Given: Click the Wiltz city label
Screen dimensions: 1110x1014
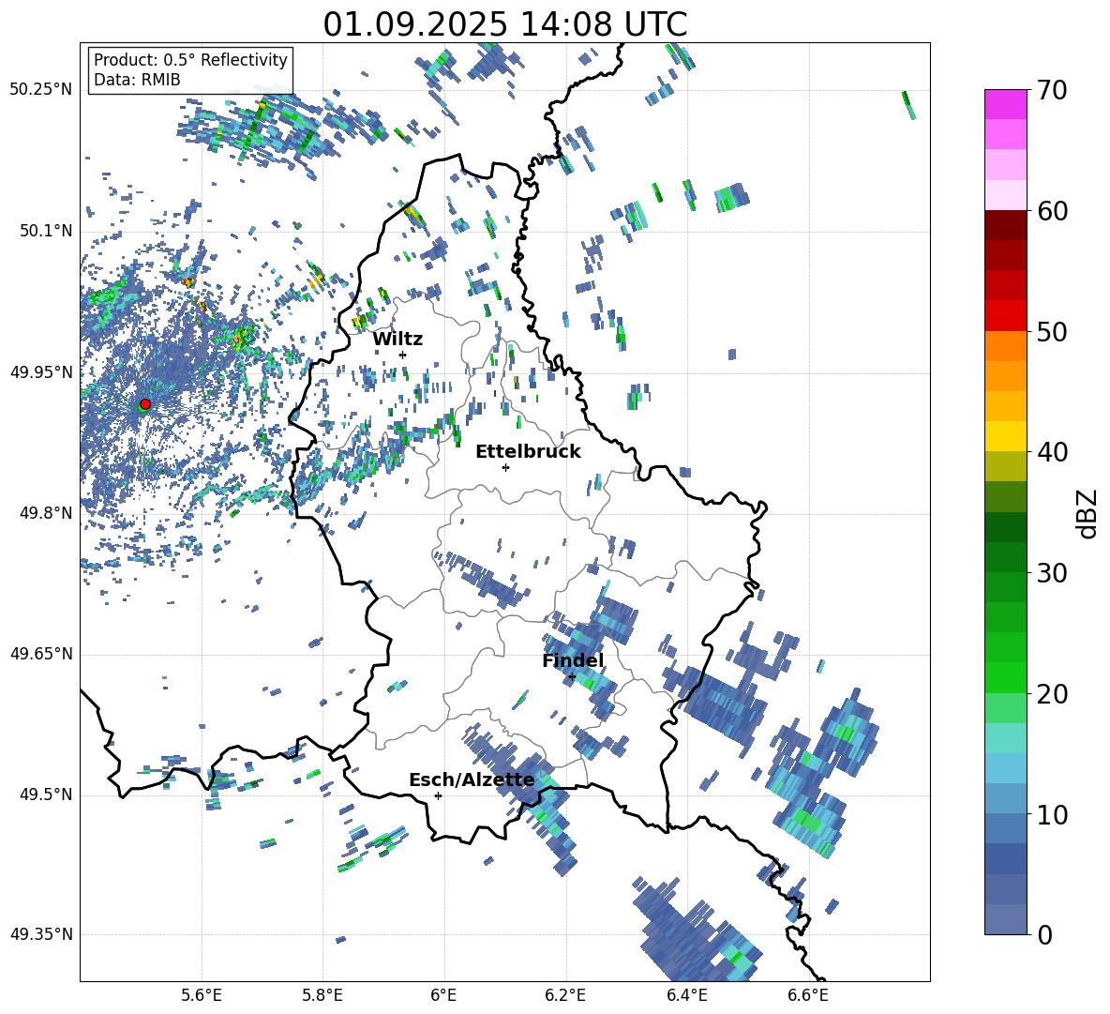Looking at the screenshot, I should (x=397, y=340).
